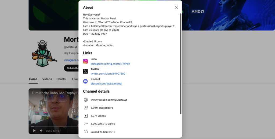275x139 pixels.
Task: Click the Instagram logo icon
Action: click(85, 61)
